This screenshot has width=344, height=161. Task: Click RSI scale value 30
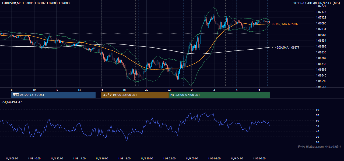pyautogui.click(x=317, y=137)
